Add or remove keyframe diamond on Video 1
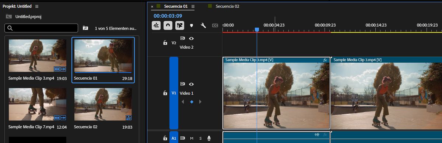Screen dimensions: 442x143 point(192,102)
